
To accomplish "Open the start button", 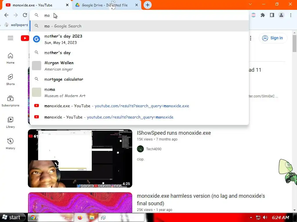I will (x=12, y=217).
